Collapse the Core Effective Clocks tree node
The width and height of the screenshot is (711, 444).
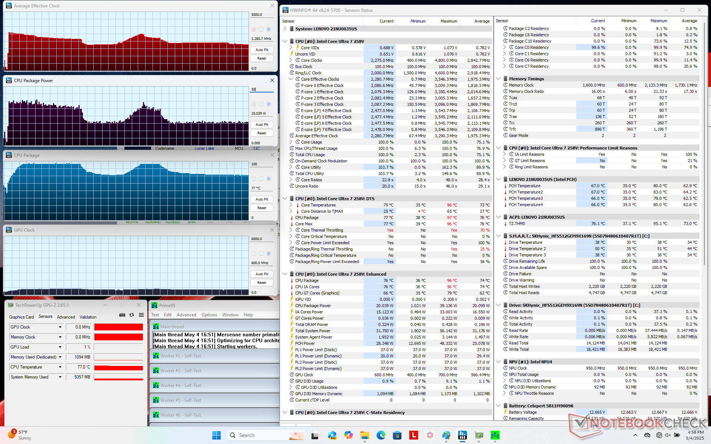[x=291, y=79]
